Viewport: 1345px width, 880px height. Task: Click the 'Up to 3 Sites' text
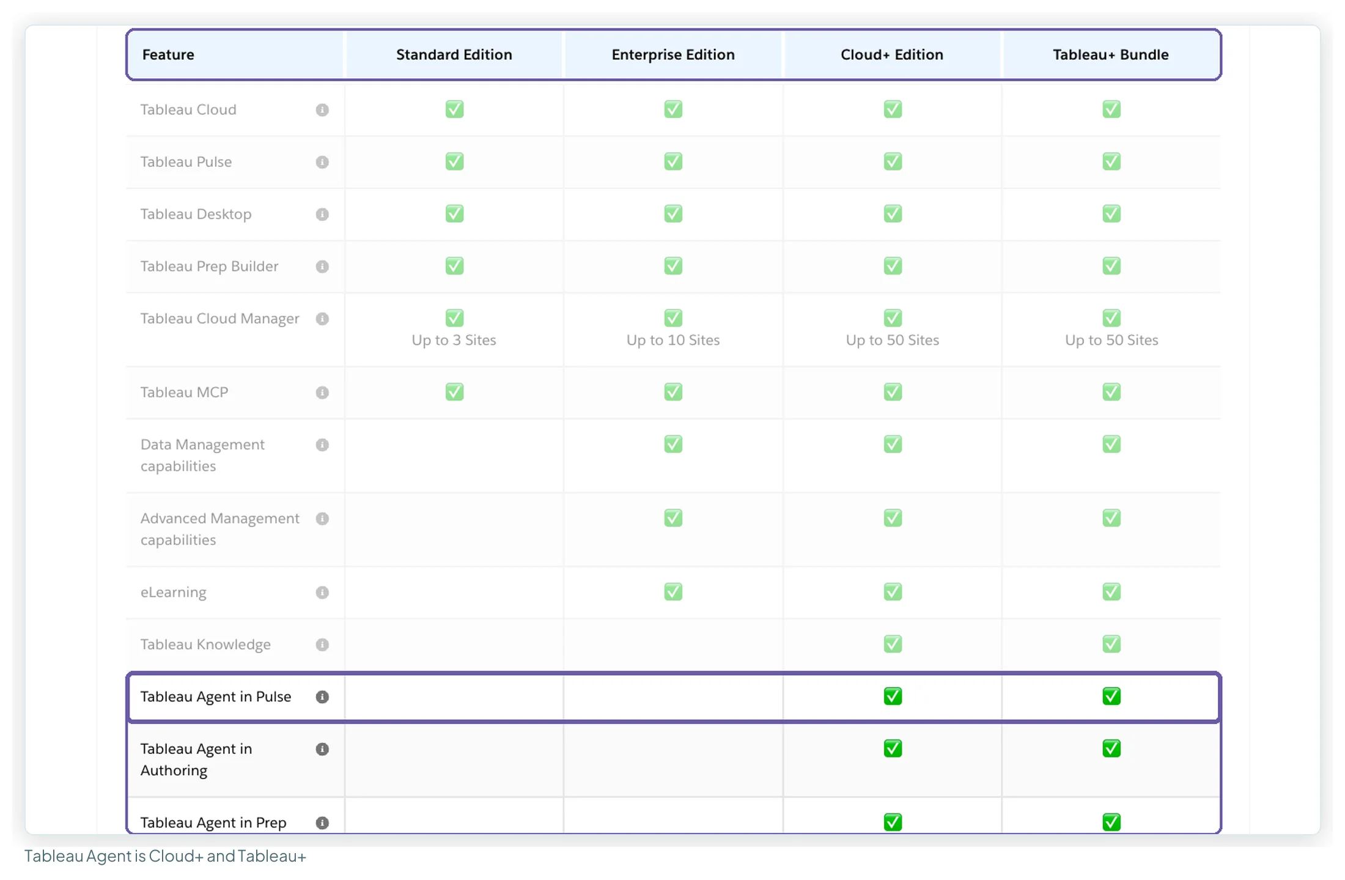[454, 340]
